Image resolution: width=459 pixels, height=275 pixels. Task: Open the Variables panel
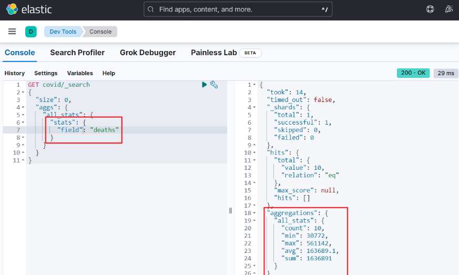tap(80, 73)
